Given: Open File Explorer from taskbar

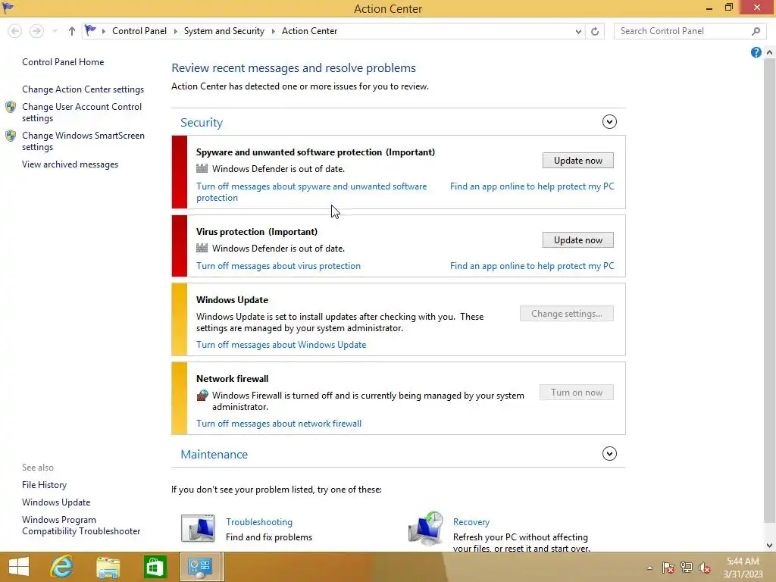Looking at the screenshot, I should point(108,567).
